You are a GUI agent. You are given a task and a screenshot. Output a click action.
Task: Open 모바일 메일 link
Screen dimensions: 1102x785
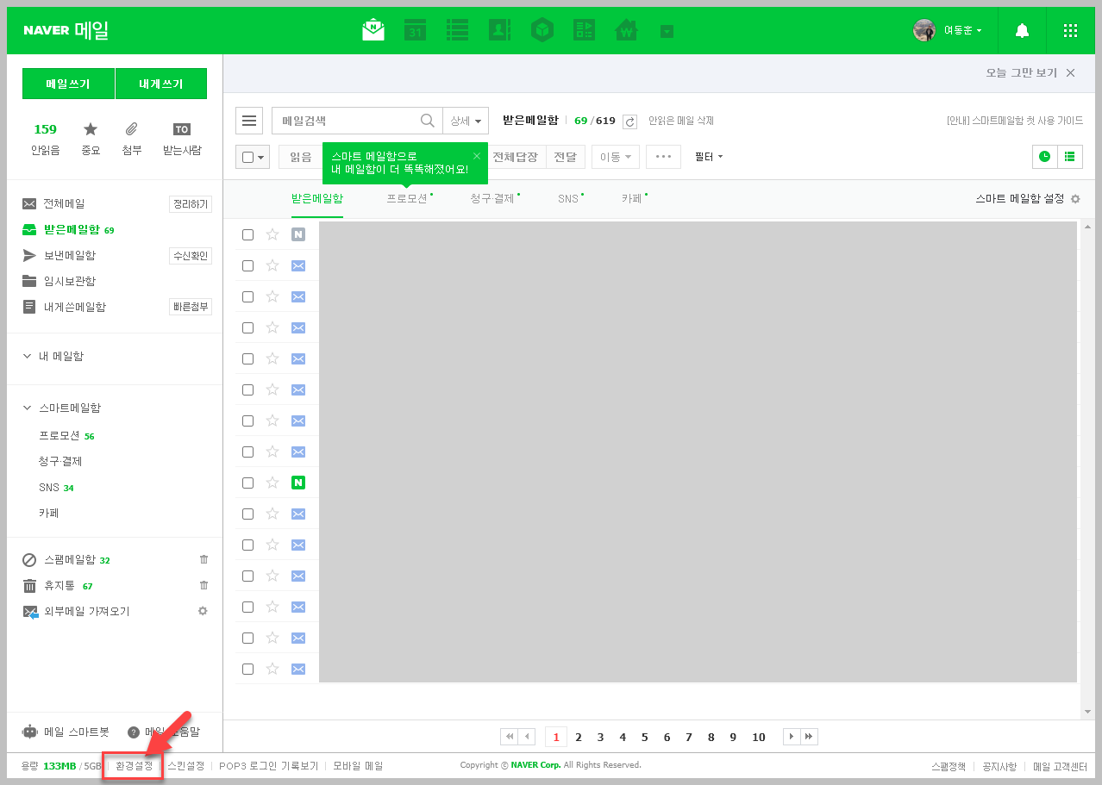pyautogui.click(x=358, y=765)
